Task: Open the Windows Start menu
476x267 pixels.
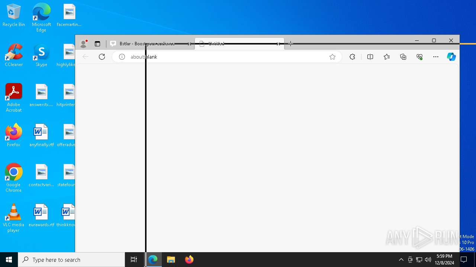Action: coord(9,260)
